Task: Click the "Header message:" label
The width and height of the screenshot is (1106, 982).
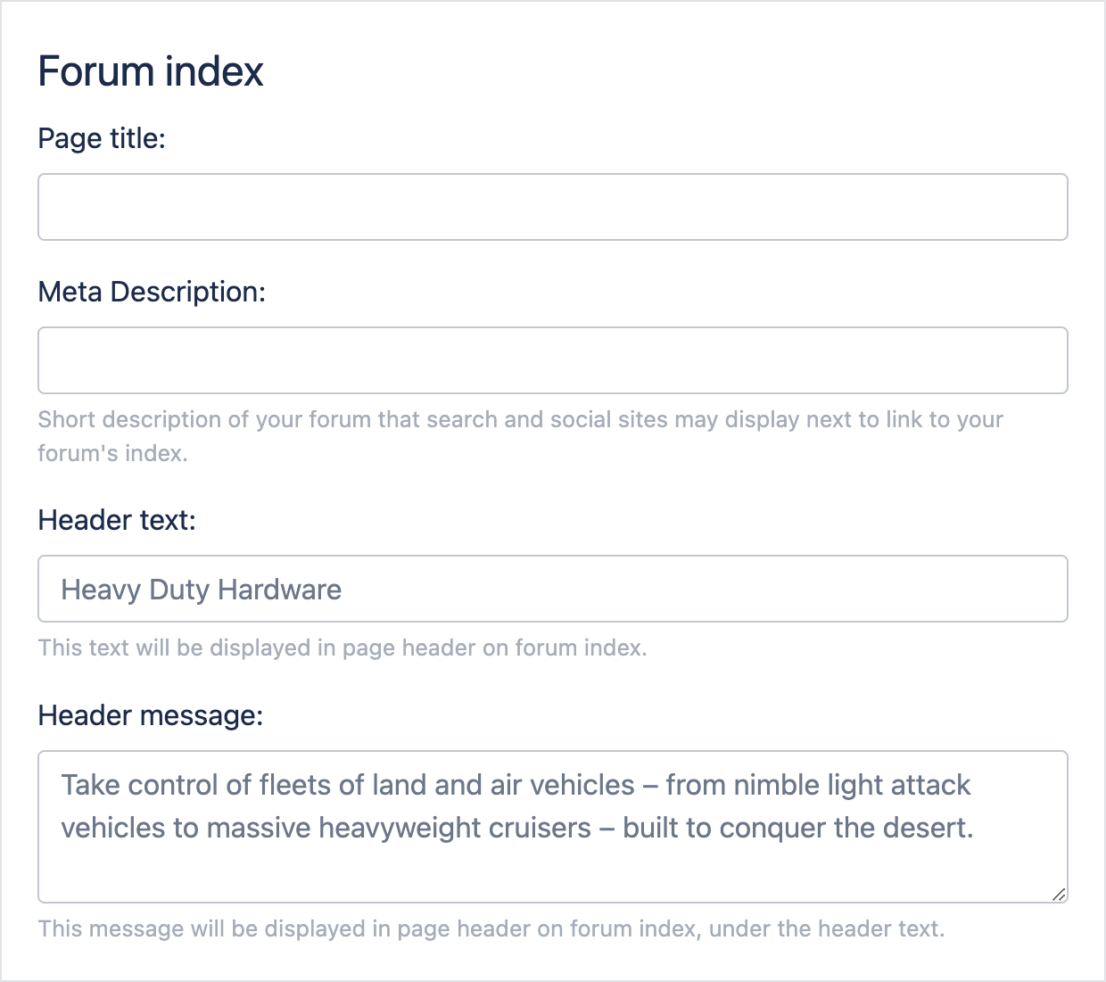Action: coord(151,715)
